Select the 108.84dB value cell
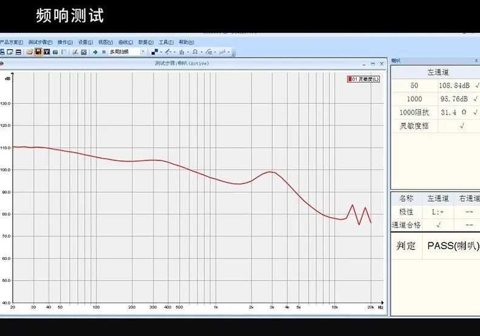480x336 pixels. (x=454, y=86)
